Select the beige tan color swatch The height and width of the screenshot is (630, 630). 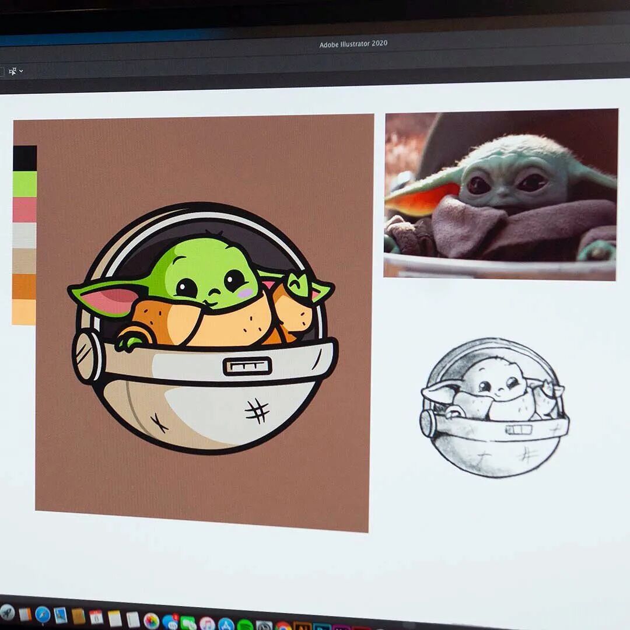click(24, 261)
